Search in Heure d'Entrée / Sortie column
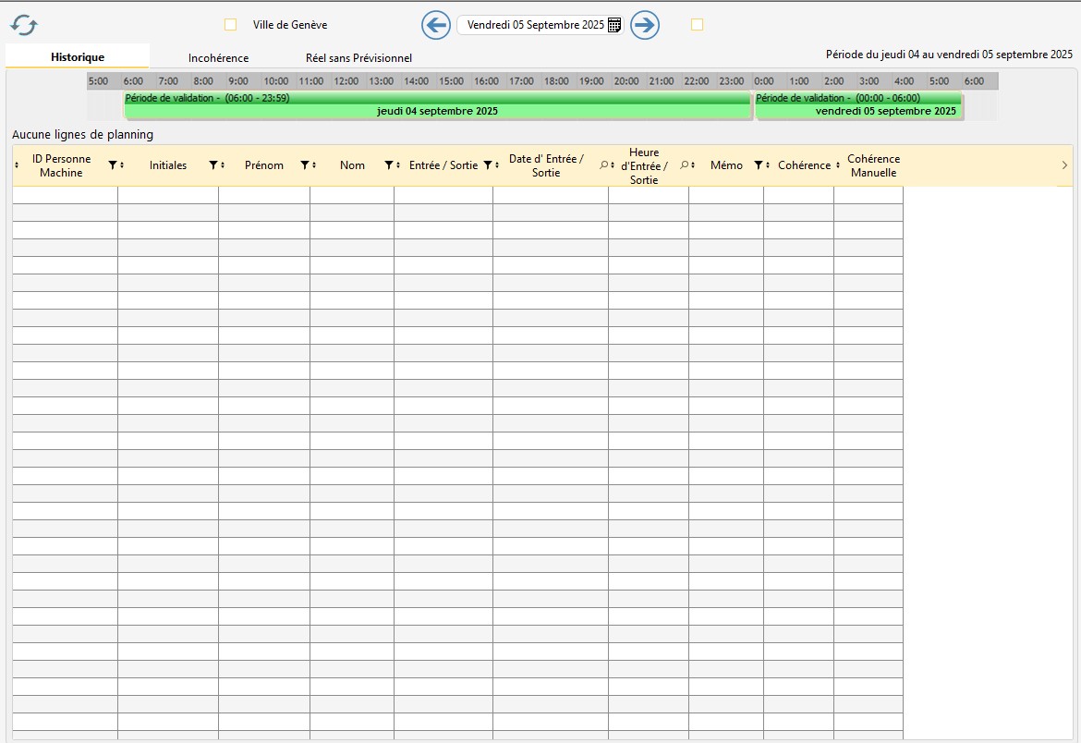Image resolution: width=1081 pixels, height=743 pixels. [x=684, y=165]
